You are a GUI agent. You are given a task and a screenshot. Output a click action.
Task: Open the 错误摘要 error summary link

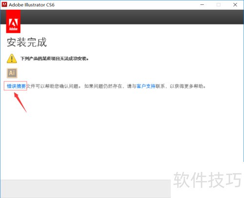pos(16,86)
